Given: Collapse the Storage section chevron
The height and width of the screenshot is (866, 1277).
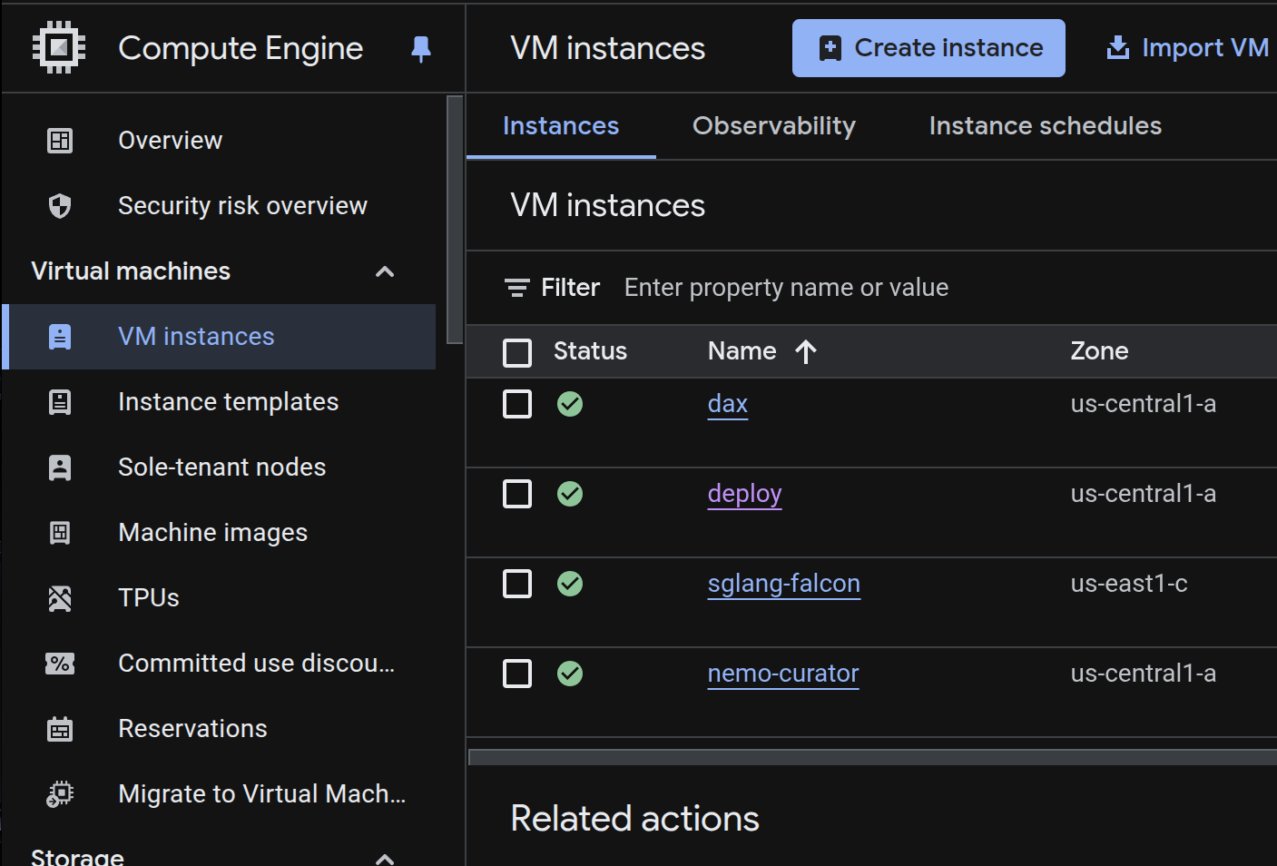Looking at the screenshot, I should 385,858.
